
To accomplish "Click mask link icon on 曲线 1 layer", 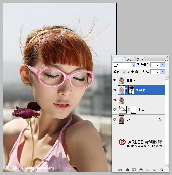I will (x=129, y=110).
